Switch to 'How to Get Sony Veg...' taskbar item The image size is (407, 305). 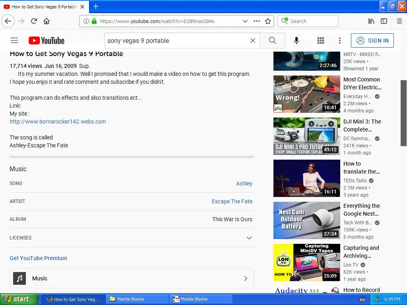tap(74, 299)
